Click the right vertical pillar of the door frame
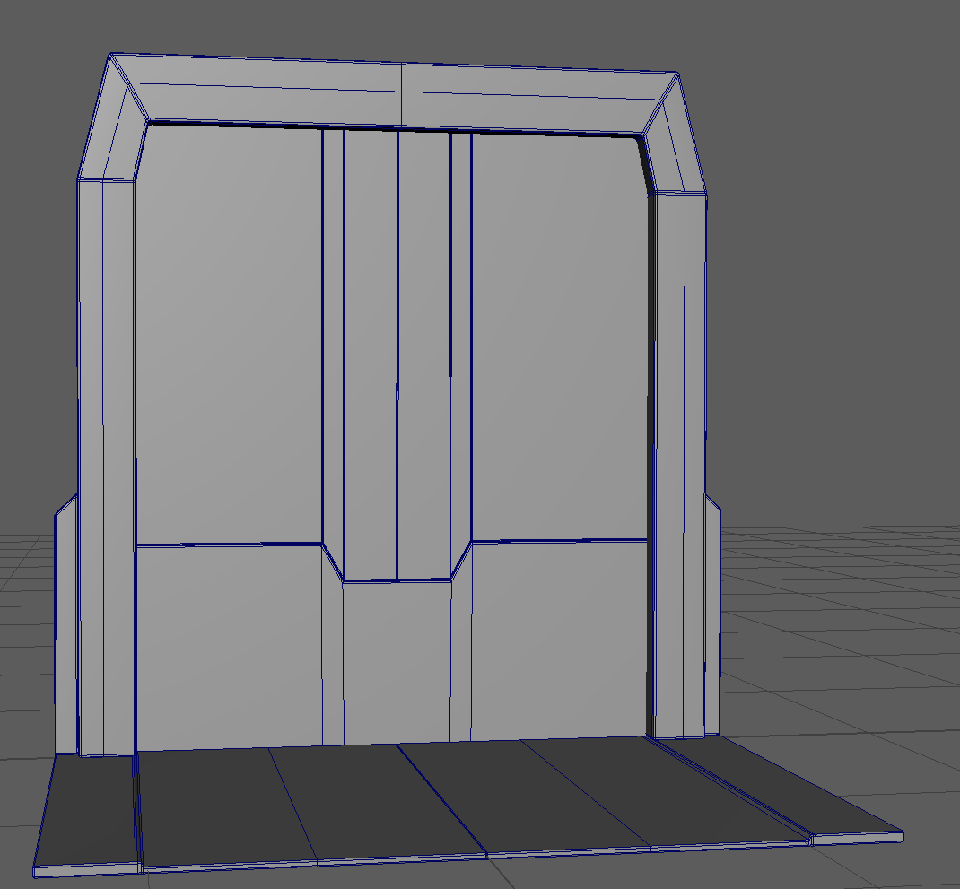 [678, 449]
